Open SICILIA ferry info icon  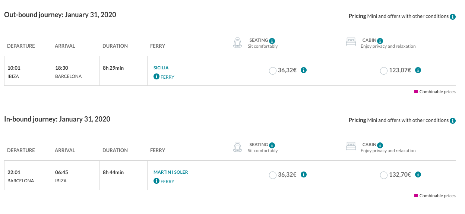pos(156,77)
